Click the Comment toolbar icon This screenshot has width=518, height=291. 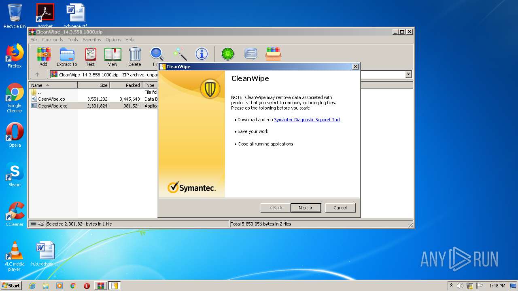251,54
